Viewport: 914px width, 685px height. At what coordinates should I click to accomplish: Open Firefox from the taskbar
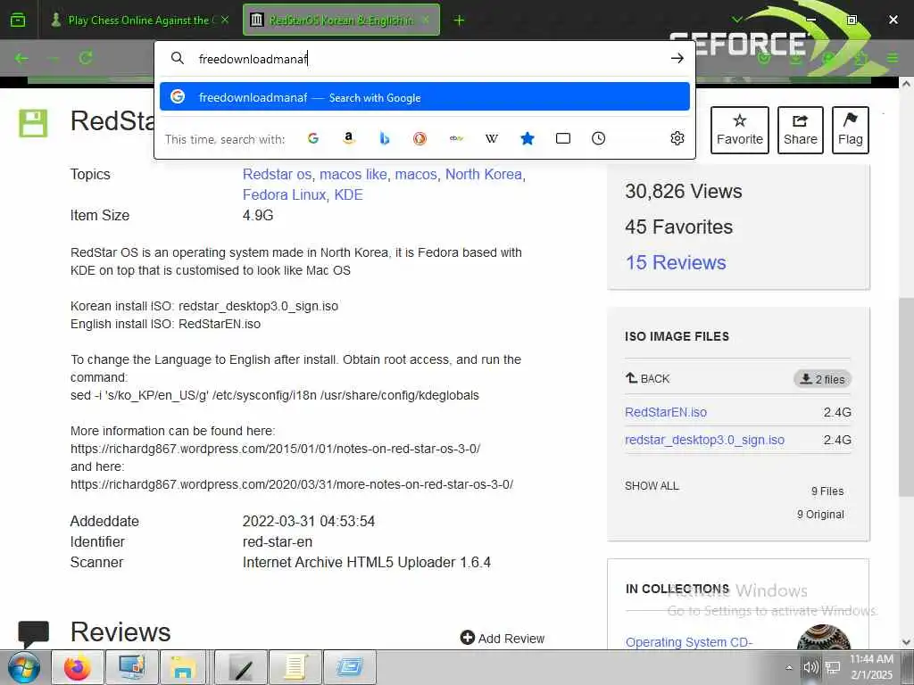click(x=78, y=667)
